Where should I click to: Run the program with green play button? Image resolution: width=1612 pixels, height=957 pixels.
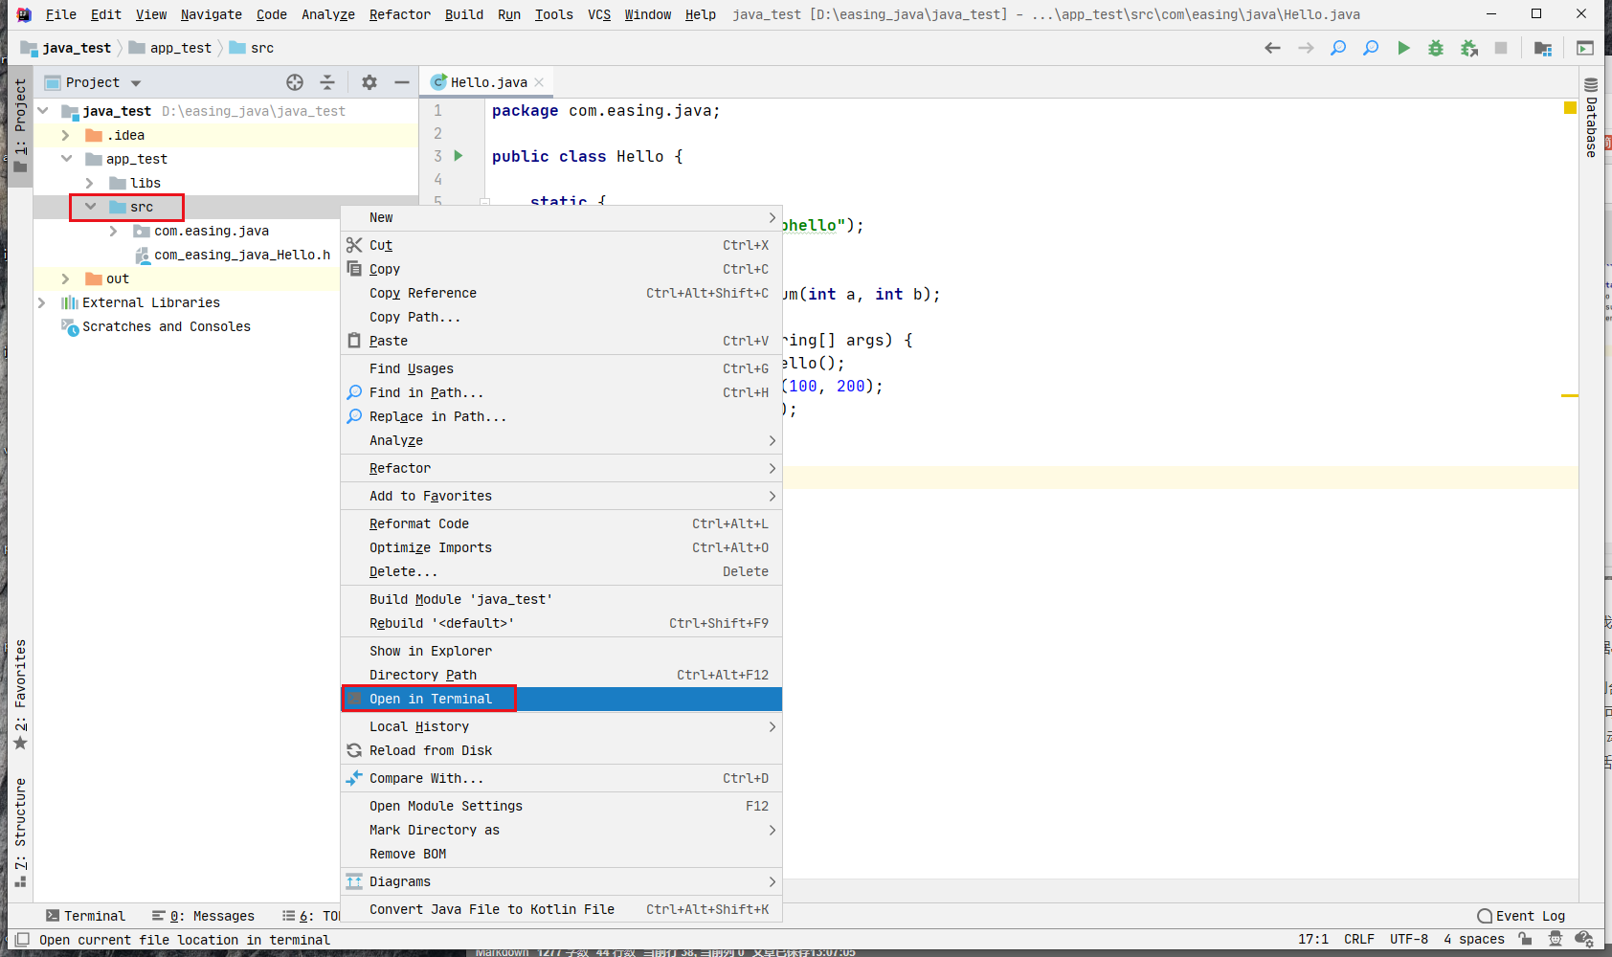[x=1403, y=48]
